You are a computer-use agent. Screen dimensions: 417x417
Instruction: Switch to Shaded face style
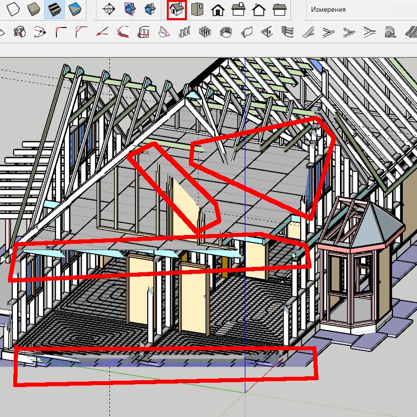click(x=34, y=9)
